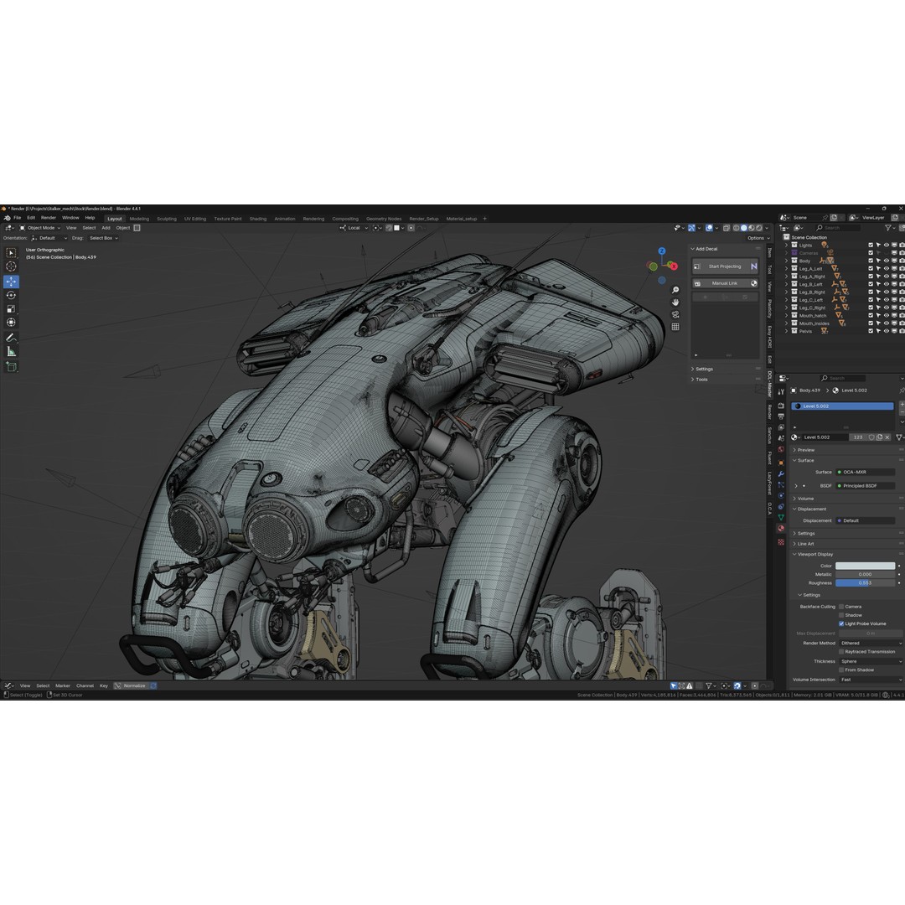Hide the Body collection with eye icon
The width and height of the screenshot is (905, 905).
887,261
